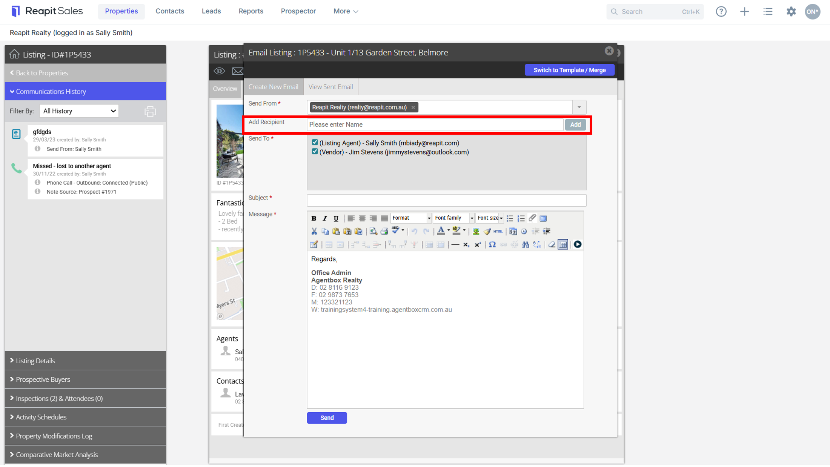This screenshot has height=467, width=830.
Task: Pick highlight background color swatch
Action: (x=456, y=231)
